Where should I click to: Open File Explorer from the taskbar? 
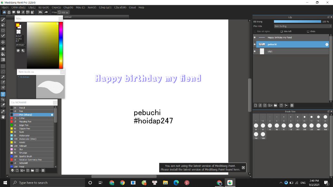pyautogui.click(x=165, y=183)
